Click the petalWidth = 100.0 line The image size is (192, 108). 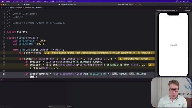click(28, 44)
